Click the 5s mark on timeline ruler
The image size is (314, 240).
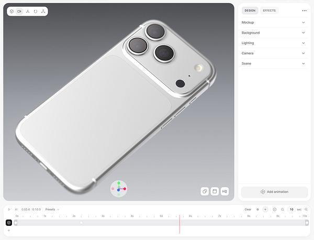click(x=161, y=216)
